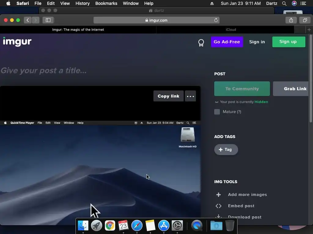Open Spotlight search magnifier icon
Screen dimensions: 313x234
284,3
